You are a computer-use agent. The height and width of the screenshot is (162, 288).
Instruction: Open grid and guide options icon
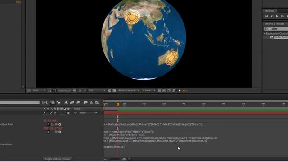[49, 90]
